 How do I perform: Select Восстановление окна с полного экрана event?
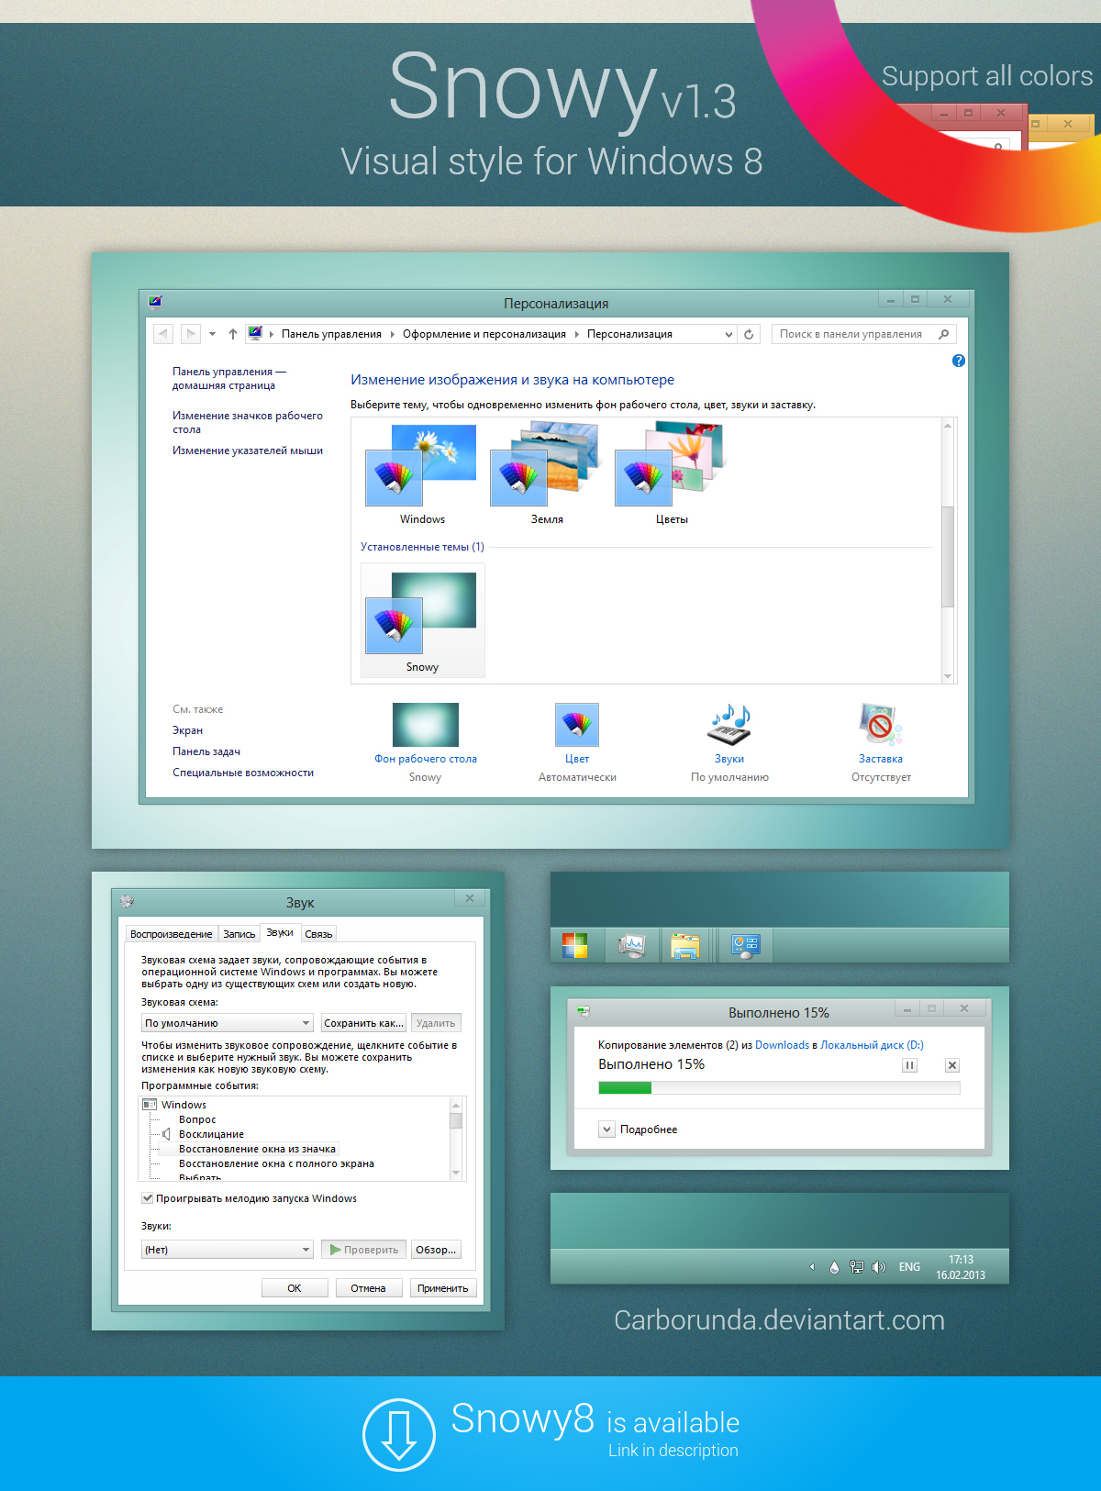276,1163
